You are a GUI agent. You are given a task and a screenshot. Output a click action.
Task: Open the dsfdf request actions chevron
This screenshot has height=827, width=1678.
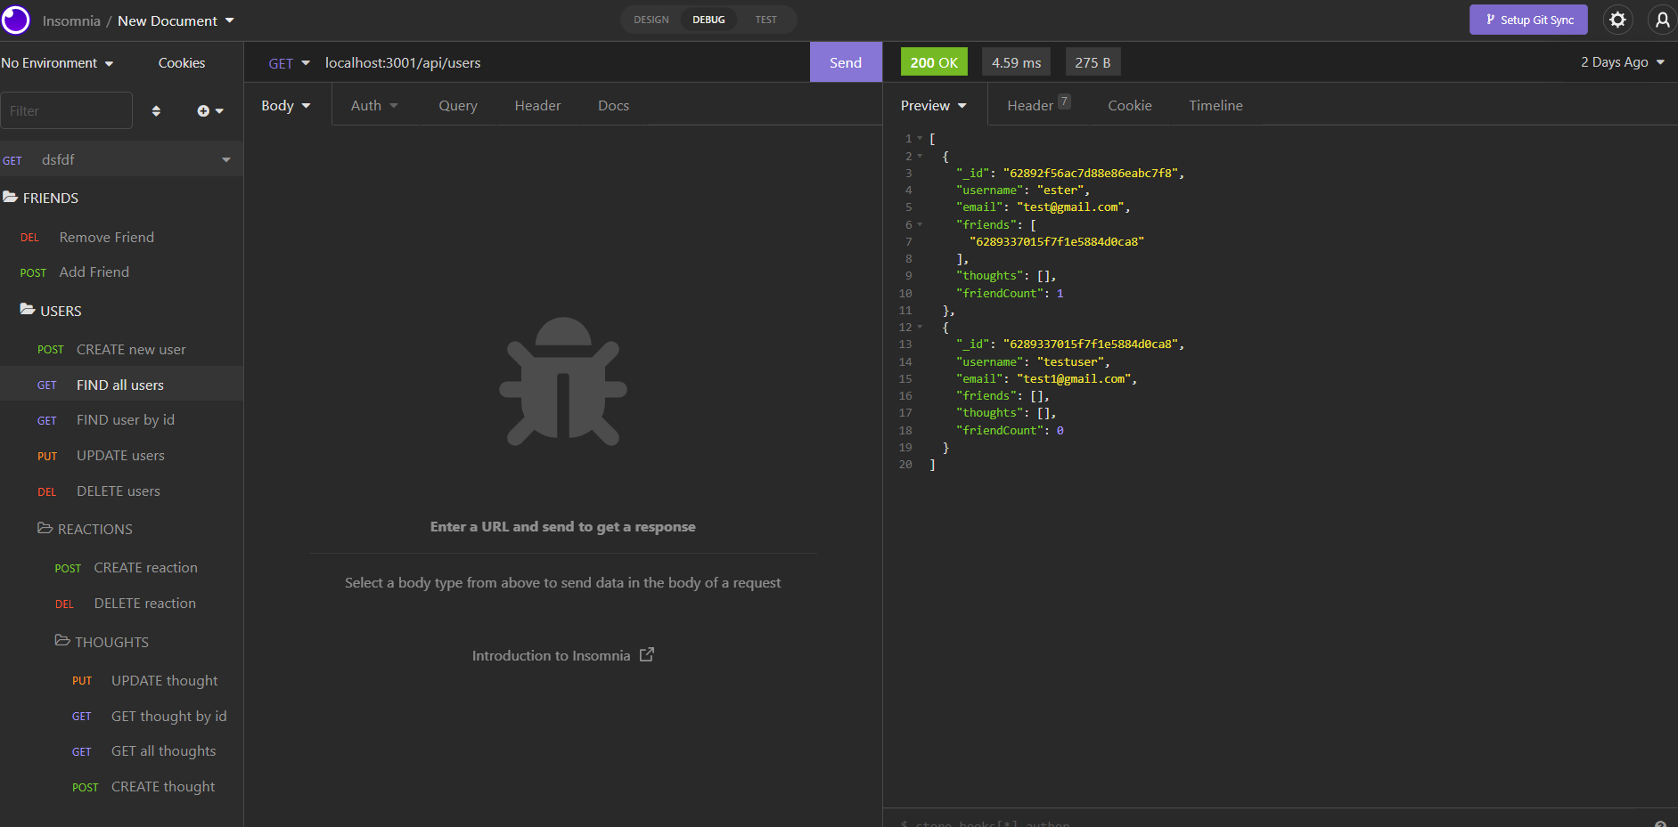226,159
